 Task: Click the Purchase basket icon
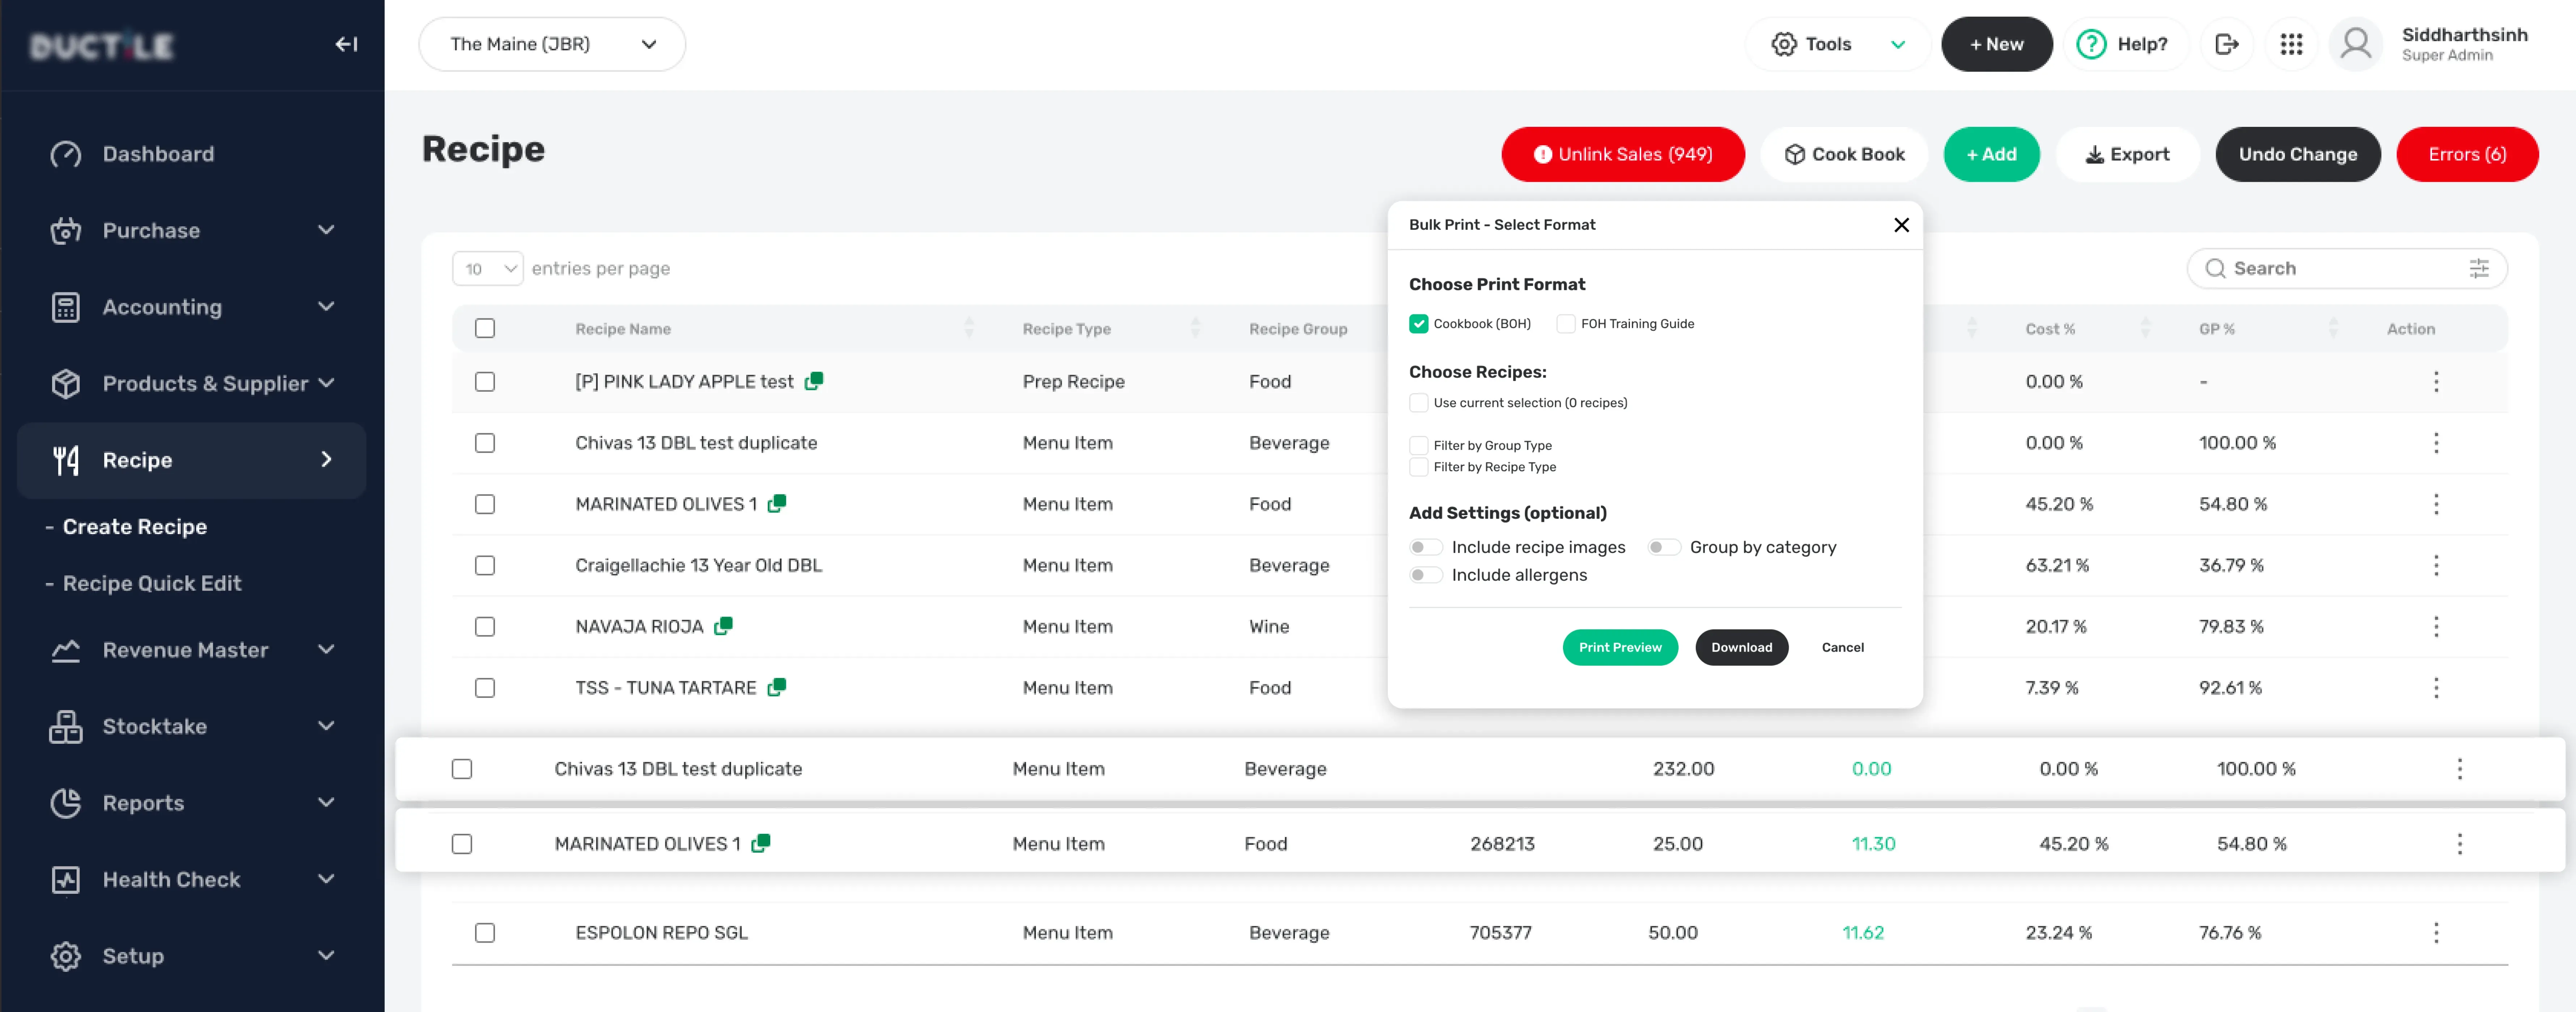pyautogui.click(x=66, y=231)
